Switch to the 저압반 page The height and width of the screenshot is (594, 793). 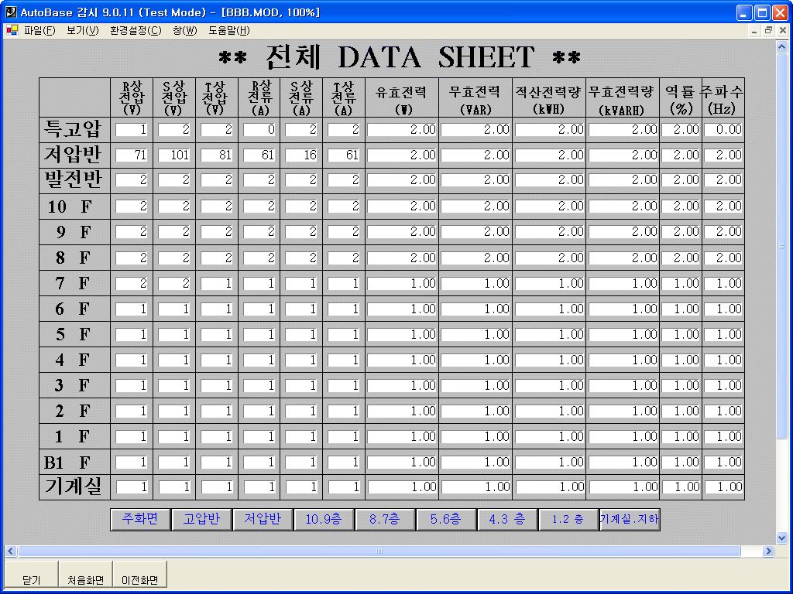[262, 519]
